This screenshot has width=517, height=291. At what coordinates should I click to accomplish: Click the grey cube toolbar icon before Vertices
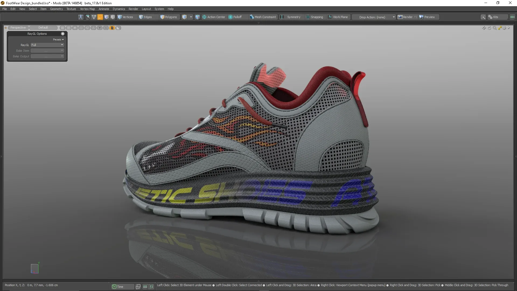(113, 17)
